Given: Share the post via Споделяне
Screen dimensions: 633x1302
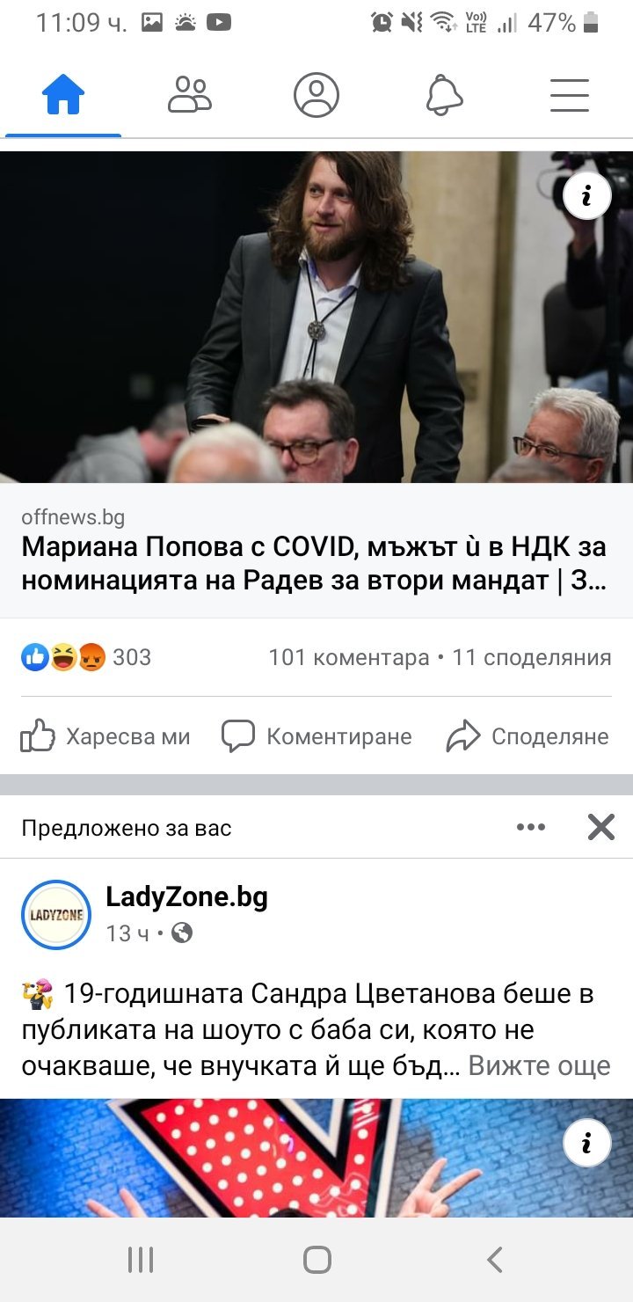Looking at the screenshot, I should pos(527,736).
